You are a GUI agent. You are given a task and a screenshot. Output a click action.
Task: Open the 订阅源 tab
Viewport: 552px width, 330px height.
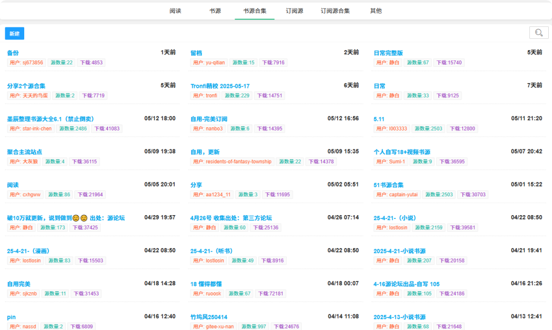click(294, 11)
